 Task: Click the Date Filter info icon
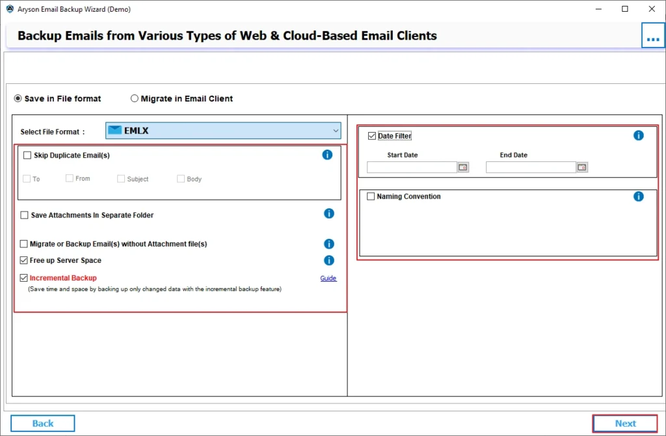pyautogui.click(x=639, y=135)
